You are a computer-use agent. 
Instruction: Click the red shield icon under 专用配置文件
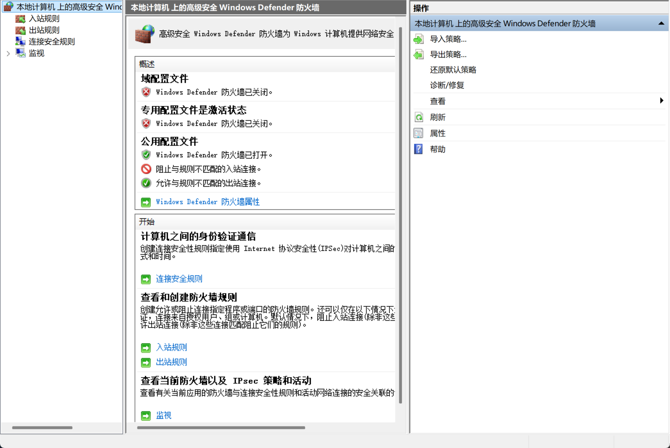click(146, 123)
